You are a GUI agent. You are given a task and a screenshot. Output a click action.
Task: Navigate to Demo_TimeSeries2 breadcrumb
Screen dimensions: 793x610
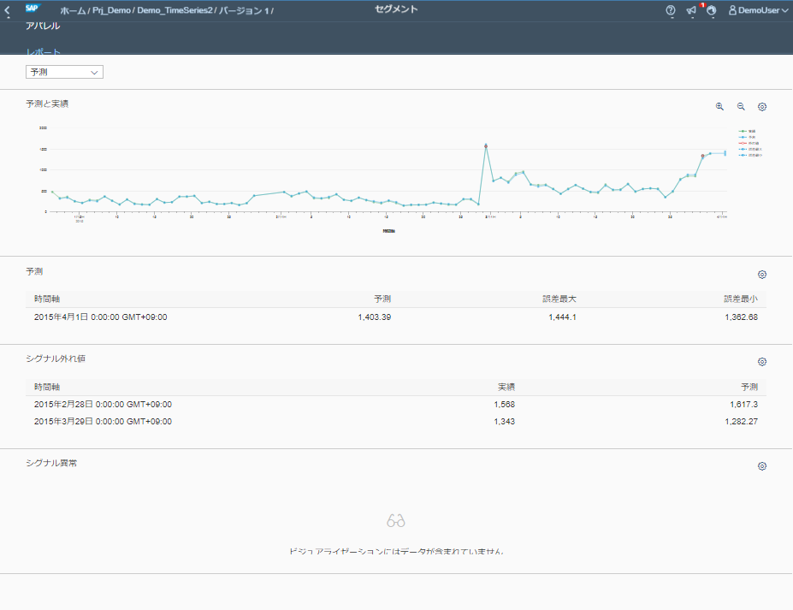click(x=175, y=10)
